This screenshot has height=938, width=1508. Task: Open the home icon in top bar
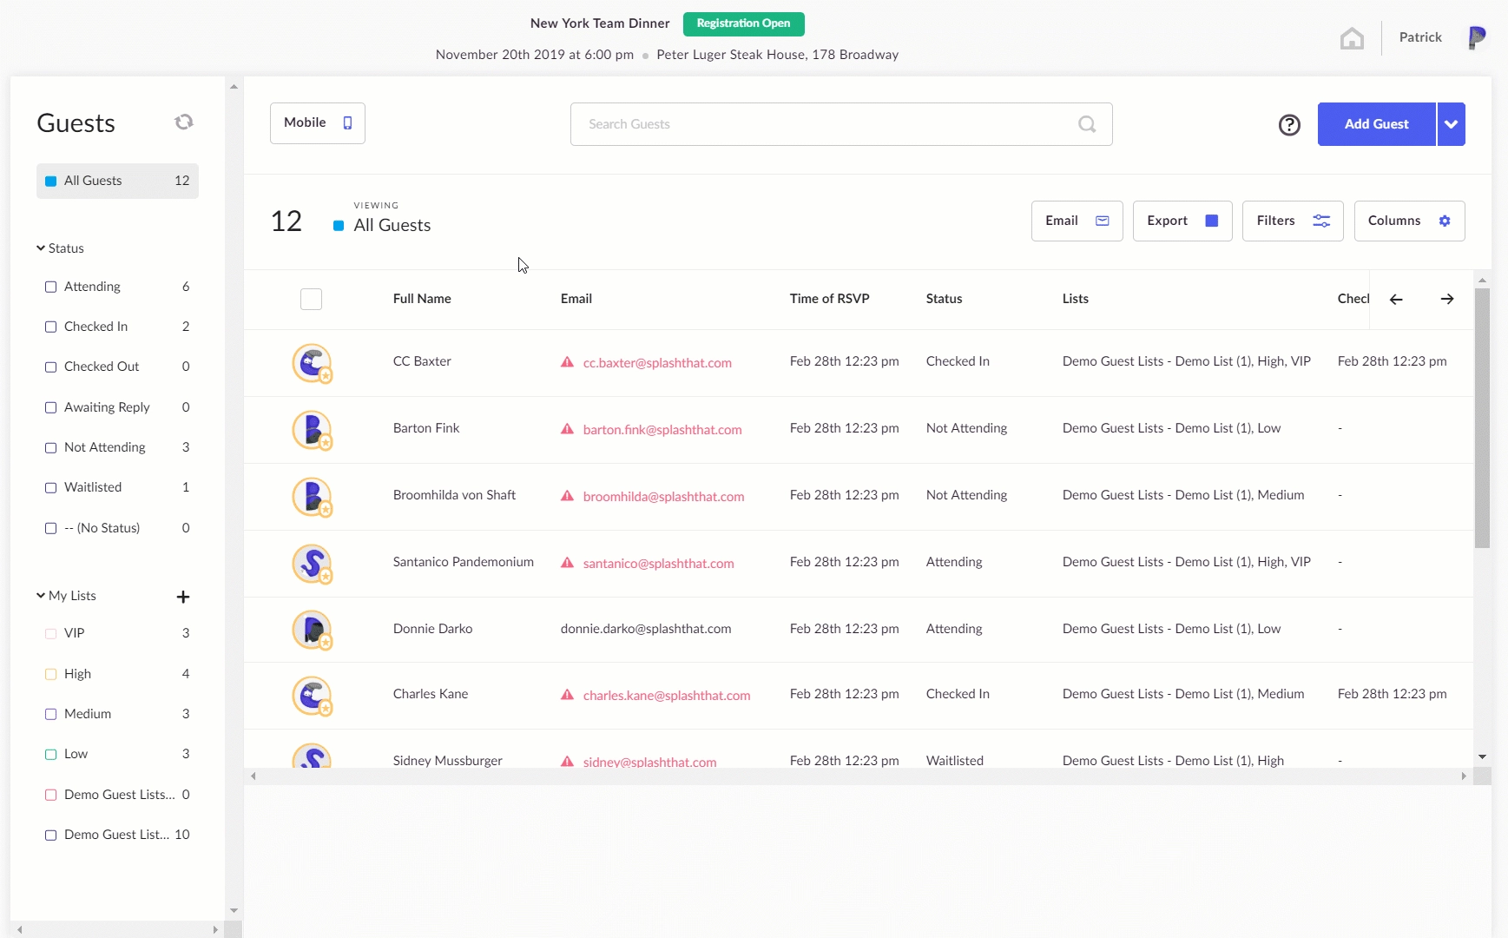pos(1352,38)
